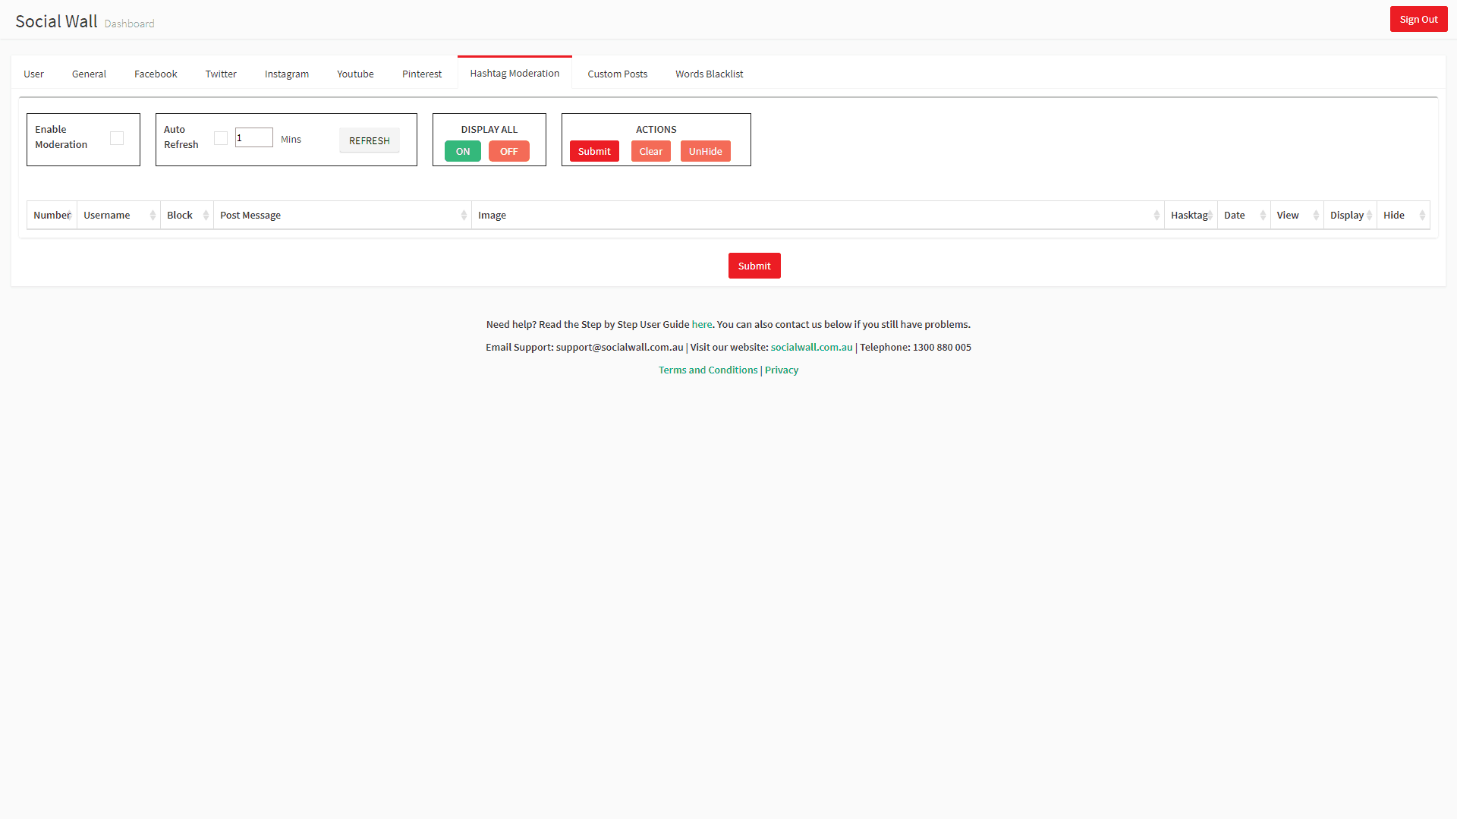Sort table by Block column arrows
Screen dimensions: 1457x819
click(x=206, y=216)
